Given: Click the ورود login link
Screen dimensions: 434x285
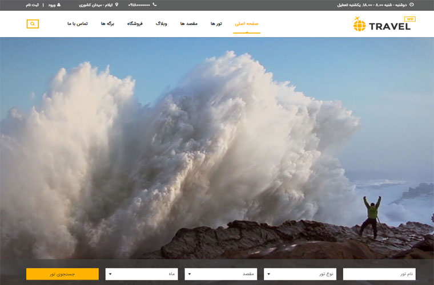Looking at the screenshot, I should point(51,5).
